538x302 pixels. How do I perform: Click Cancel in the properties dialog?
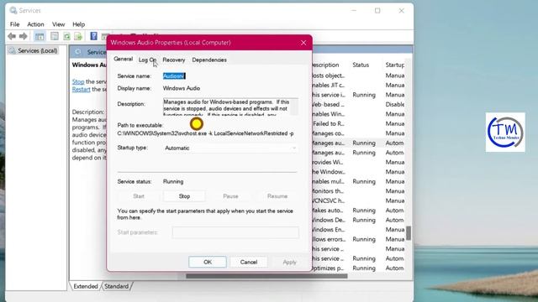(249, 262)
